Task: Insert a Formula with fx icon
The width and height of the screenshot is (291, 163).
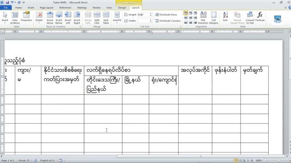Action: pos(260,17)
